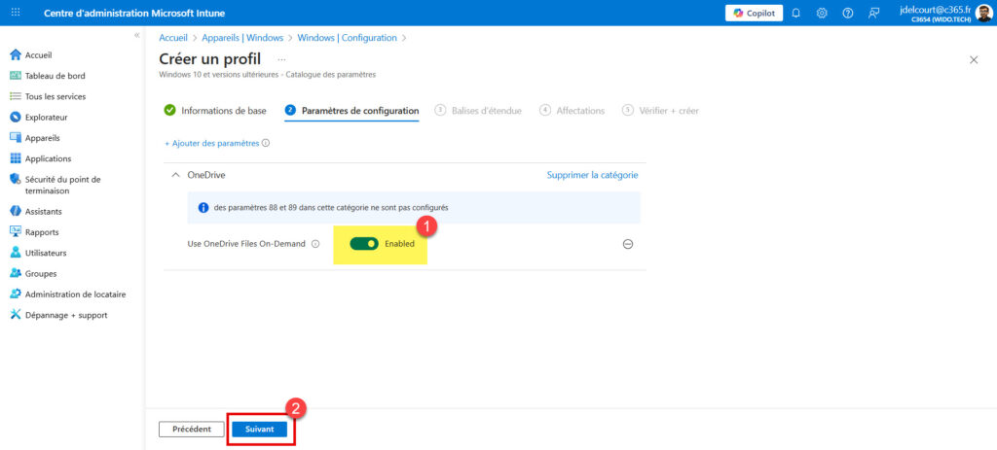Remove the OneDrive Files On-Demand setting
This screenshot has height=450, width=997.
tap(628, 244)
